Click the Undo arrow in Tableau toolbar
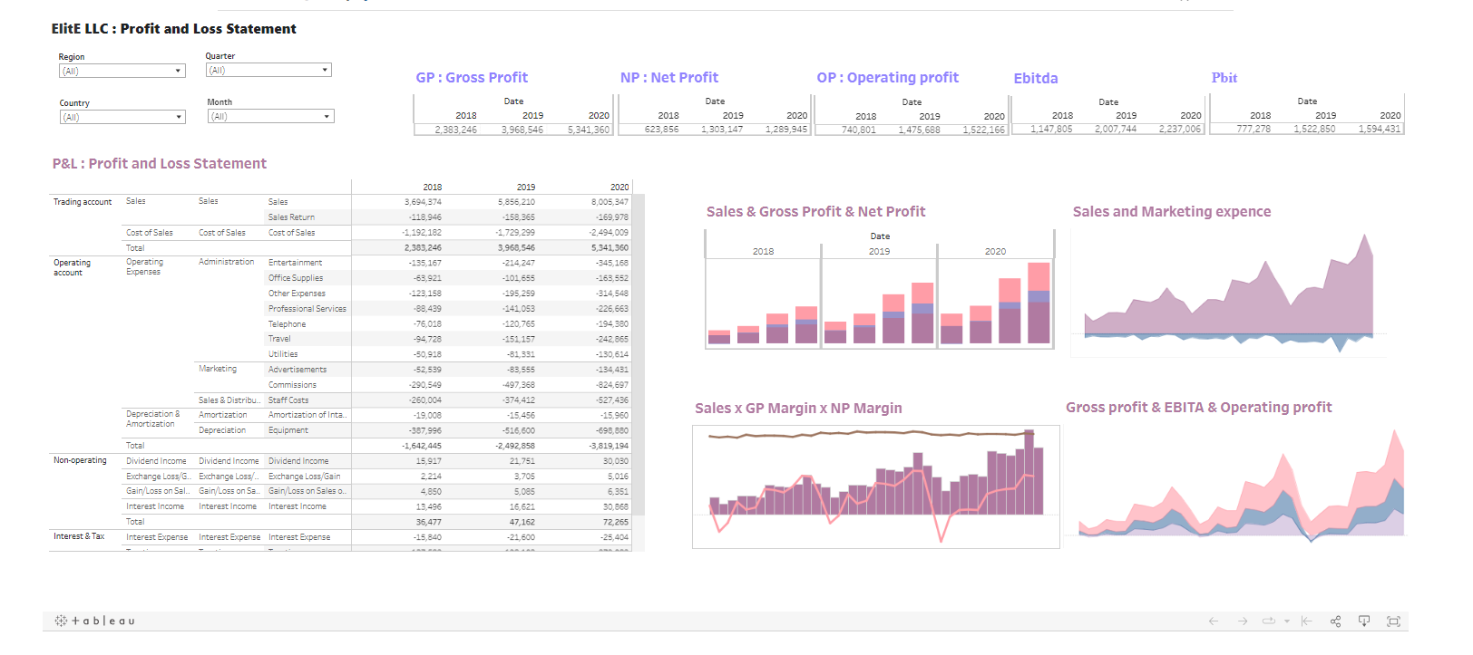1473x655 pixels. coord(1213,621)
